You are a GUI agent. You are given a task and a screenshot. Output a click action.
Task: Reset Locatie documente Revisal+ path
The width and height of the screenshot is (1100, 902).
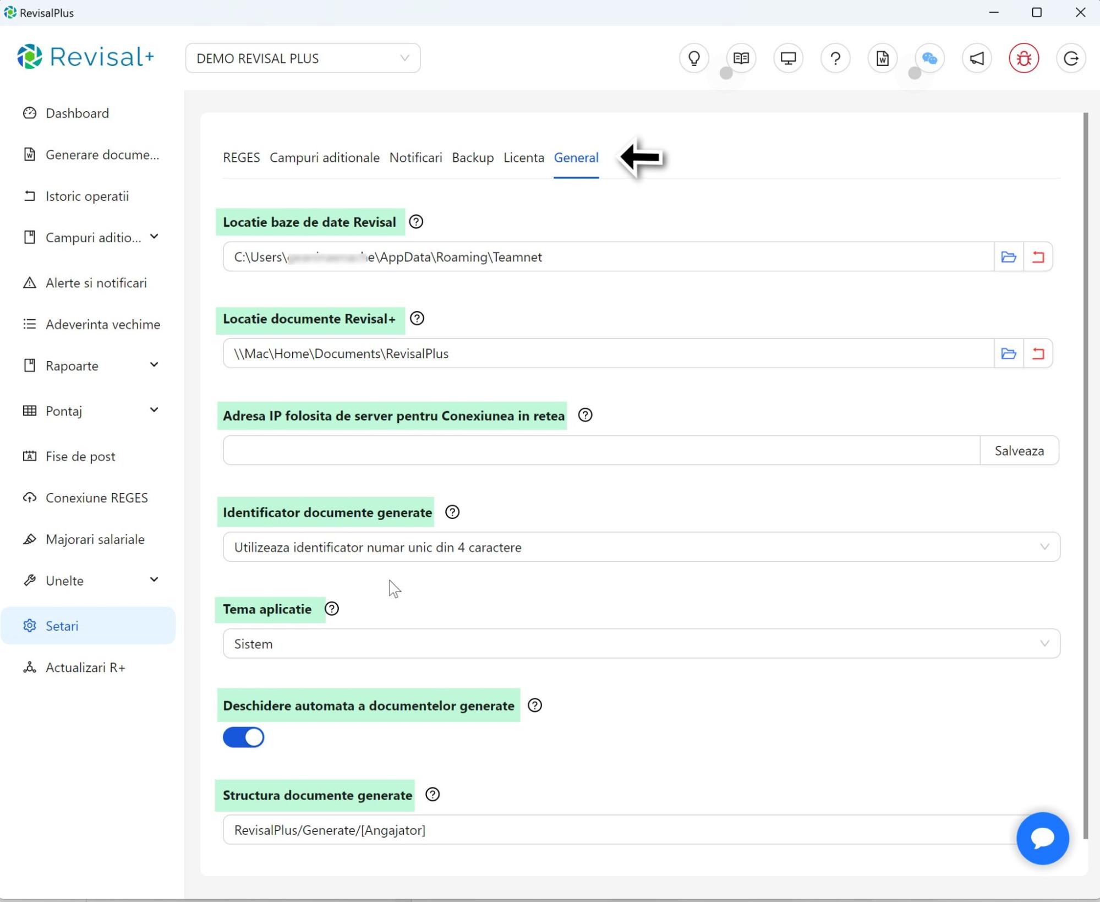(1038, 354)
